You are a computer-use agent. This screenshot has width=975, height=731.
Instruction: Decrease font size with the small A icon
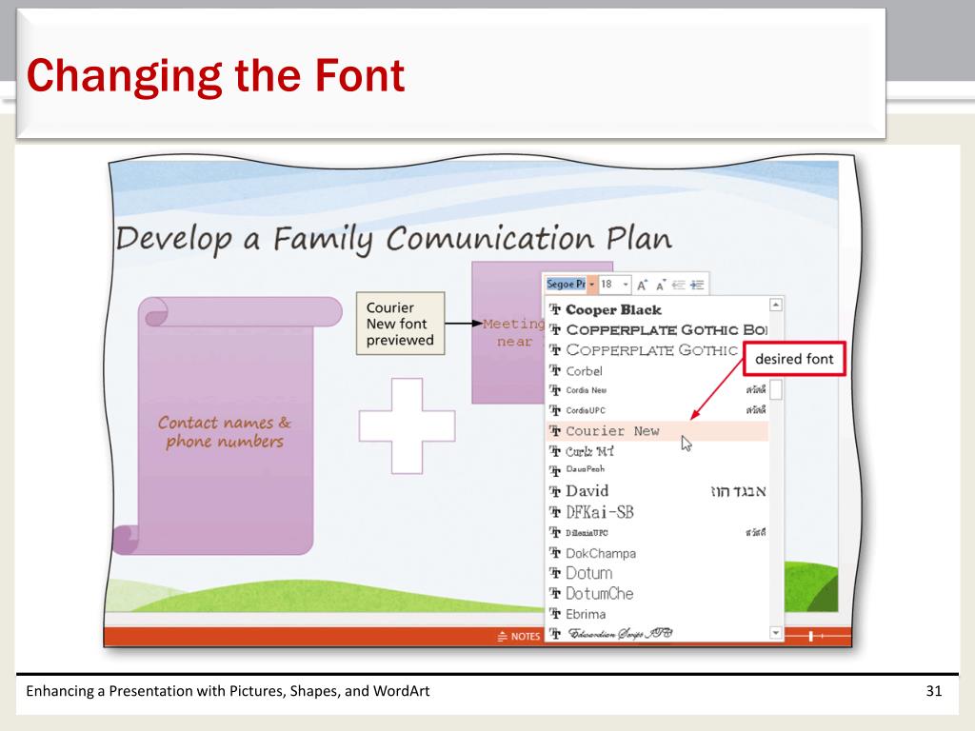(x=661, y=285)
